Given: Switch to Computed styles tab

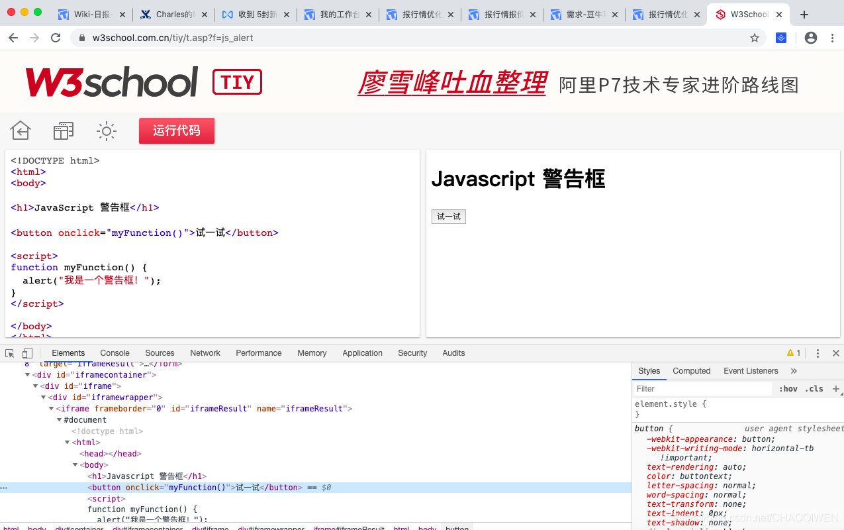Looking at the screenshot, I should pyautogui.click(x=692, y=371).
